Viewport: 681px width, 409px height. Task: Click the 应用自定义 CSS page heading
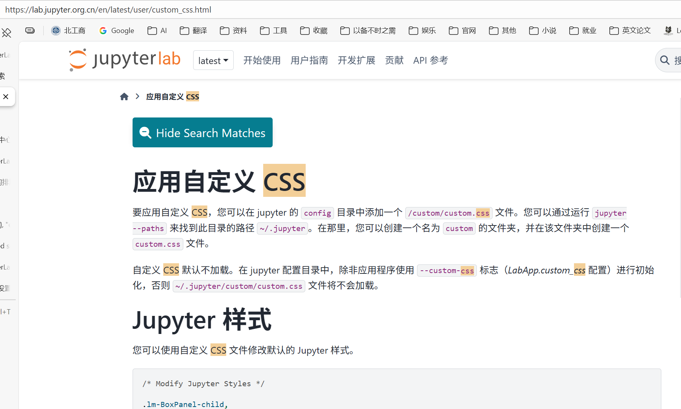click(219, 181)
